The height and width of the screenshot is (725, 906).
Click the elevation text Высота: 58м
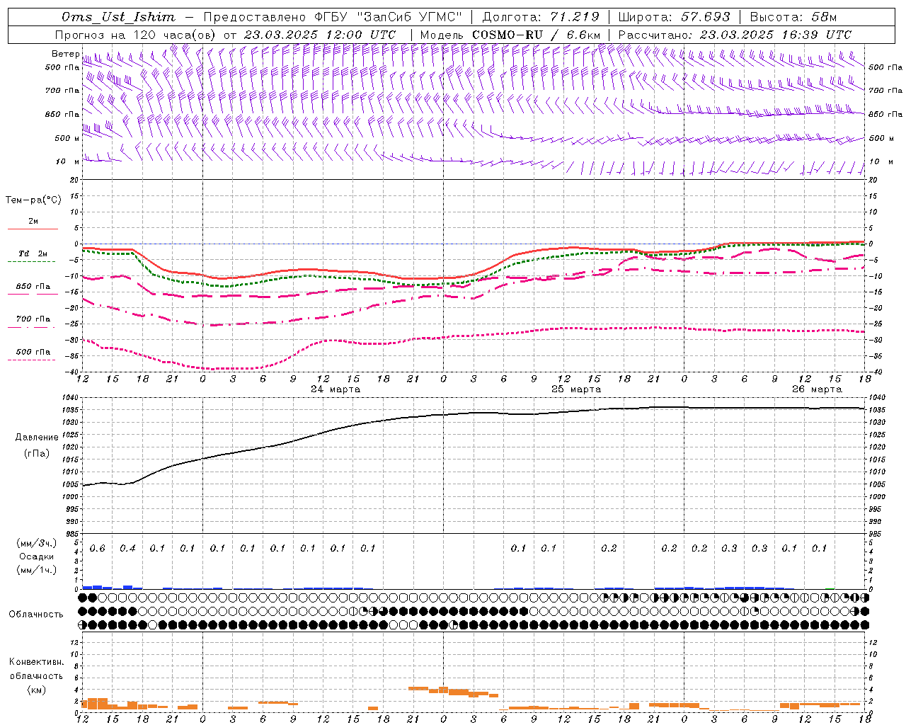click(x=793, y=17)
